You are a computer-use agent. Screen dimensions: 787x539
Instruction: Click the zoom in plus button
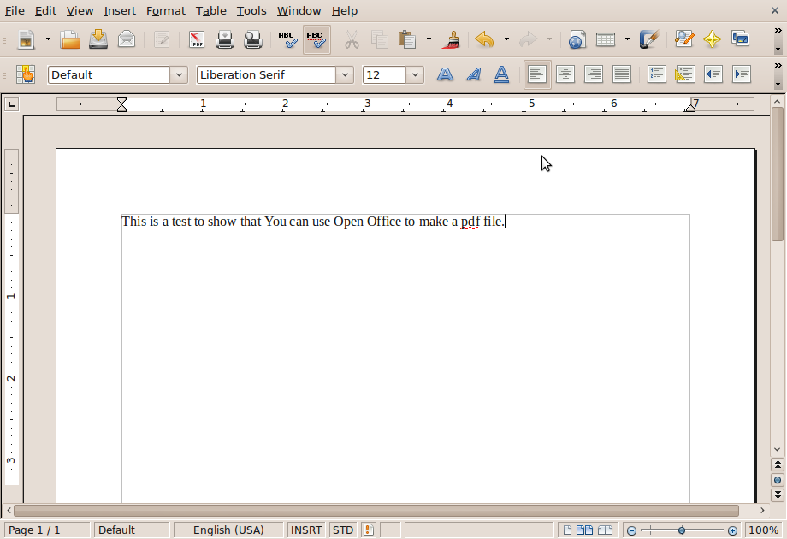(732, 530)
